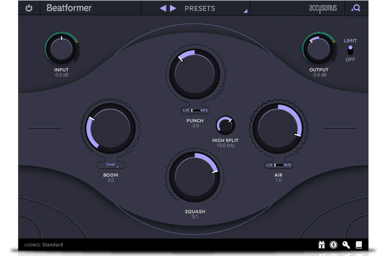Switch PUNCH L/R to M/S mode

pyautogui.click(x=195, y=110)
